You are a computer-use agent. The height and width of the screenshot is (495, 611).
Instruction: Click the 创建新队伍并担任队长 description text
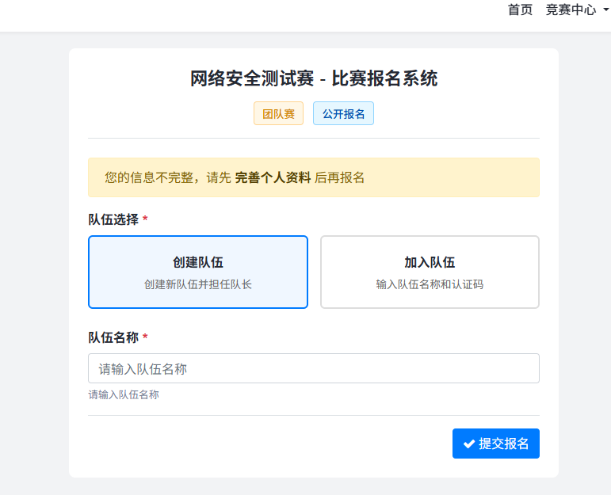198,284
